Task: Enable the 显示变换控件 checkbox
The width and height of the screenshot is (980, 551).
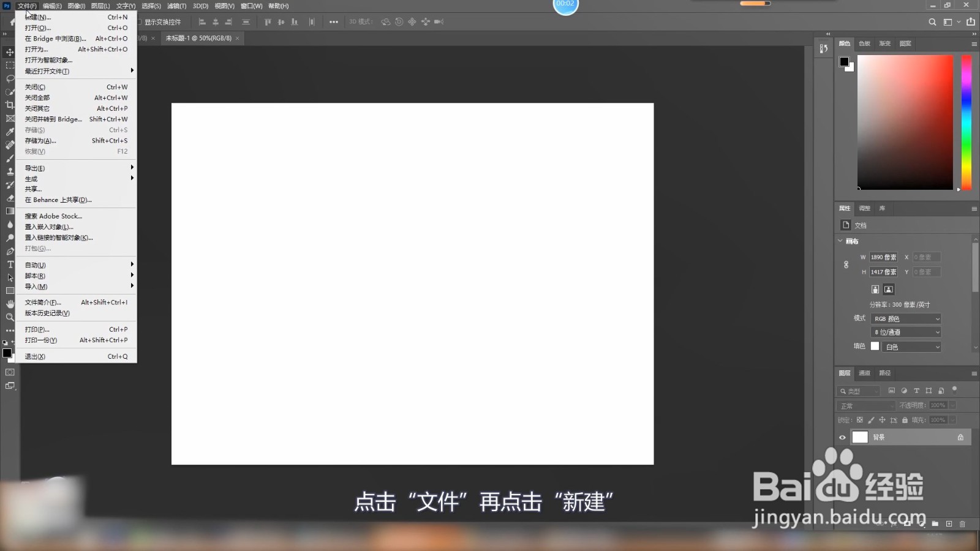Action: point(140,21)
